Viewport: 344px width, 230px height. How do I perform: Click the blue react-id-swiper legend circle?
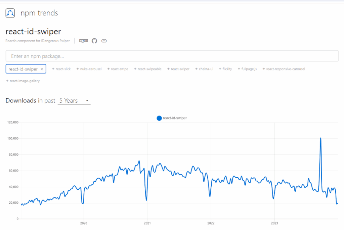[159, 118]
